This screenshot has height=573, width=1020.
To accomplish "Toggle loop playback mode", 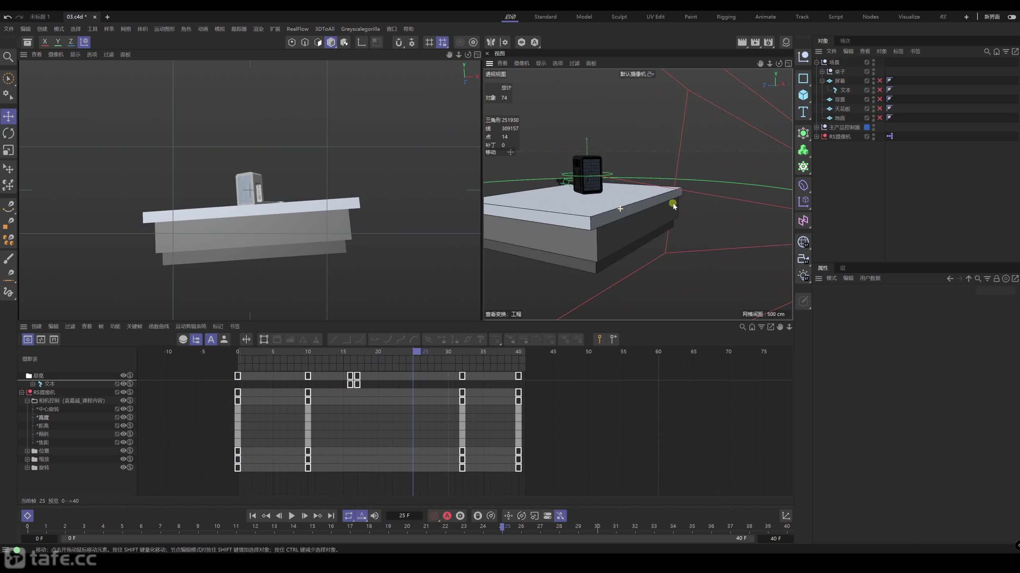I will 349,516.
